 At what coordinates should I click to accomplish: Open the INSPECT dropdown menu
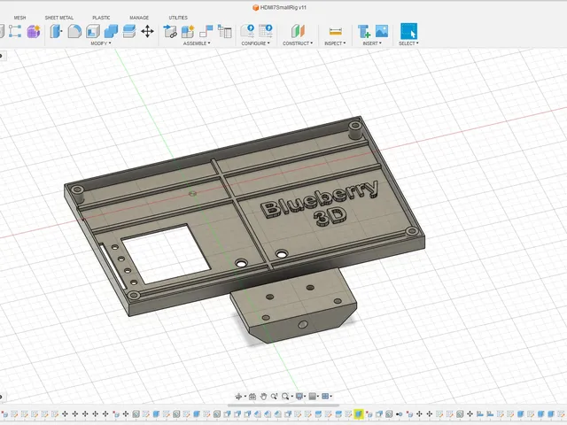(x=335, y=43)
